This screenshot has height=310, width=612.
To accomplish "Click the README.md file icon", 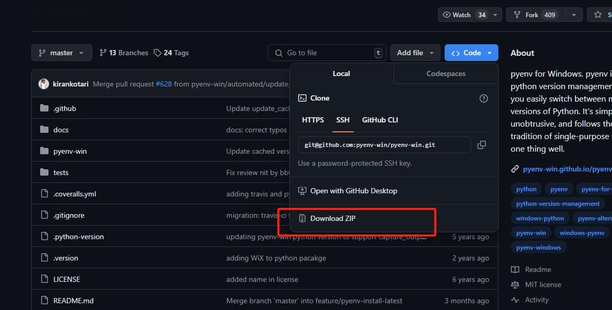I will point(44,301).
